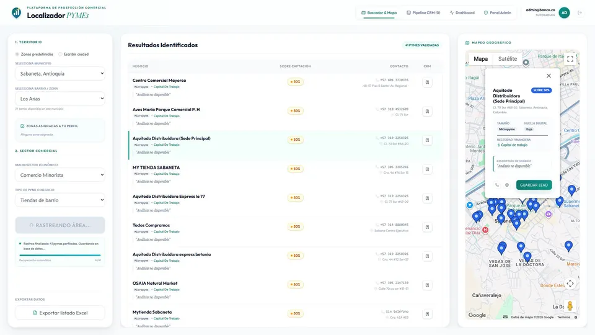
Task: Click the hospital H marker on map
Action: coord(485,230)
